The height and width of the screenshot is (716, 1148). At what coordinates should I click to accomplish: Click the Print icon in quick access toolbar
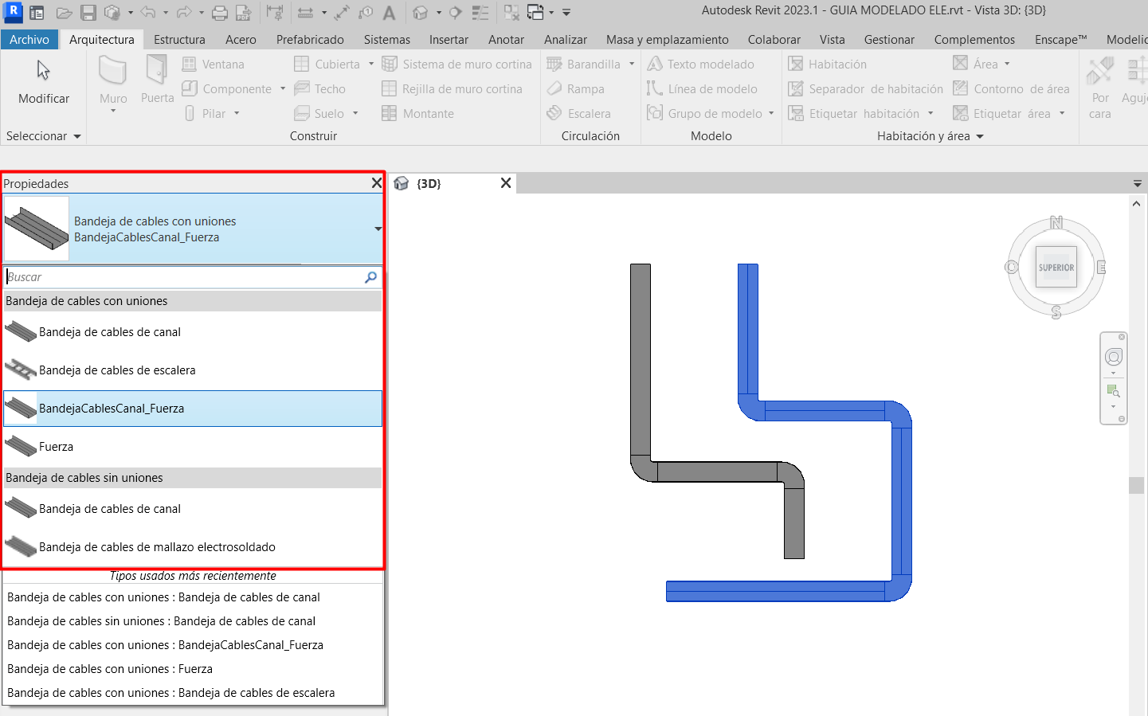[220, 13]
